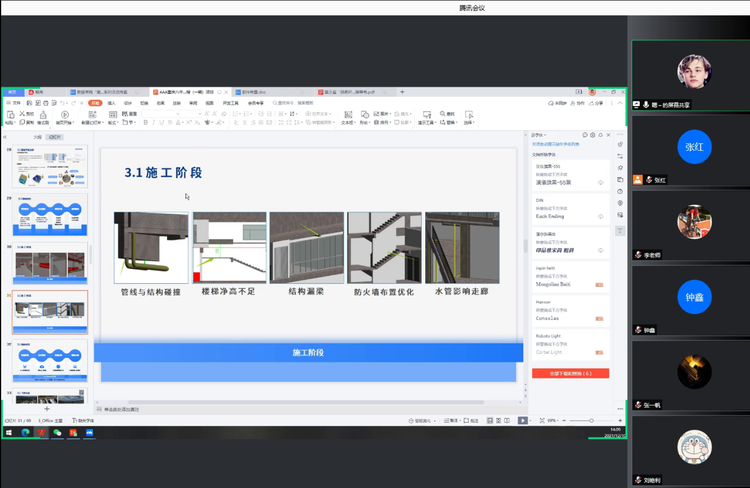Click the Save icon in quick access toolbar
This screenshot has height=488, width=750.
(29, 103)
